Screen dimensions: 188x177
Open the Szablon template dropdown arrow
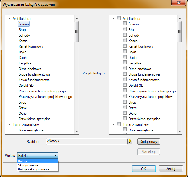coord(129,142)
